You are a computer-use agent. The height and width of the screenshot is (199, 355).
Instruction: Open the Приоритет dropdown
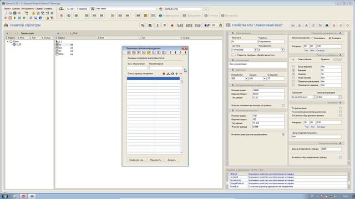(x=315, y=97)
